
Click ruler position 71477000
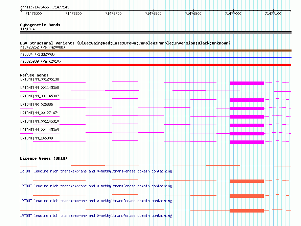pos(233,13)
